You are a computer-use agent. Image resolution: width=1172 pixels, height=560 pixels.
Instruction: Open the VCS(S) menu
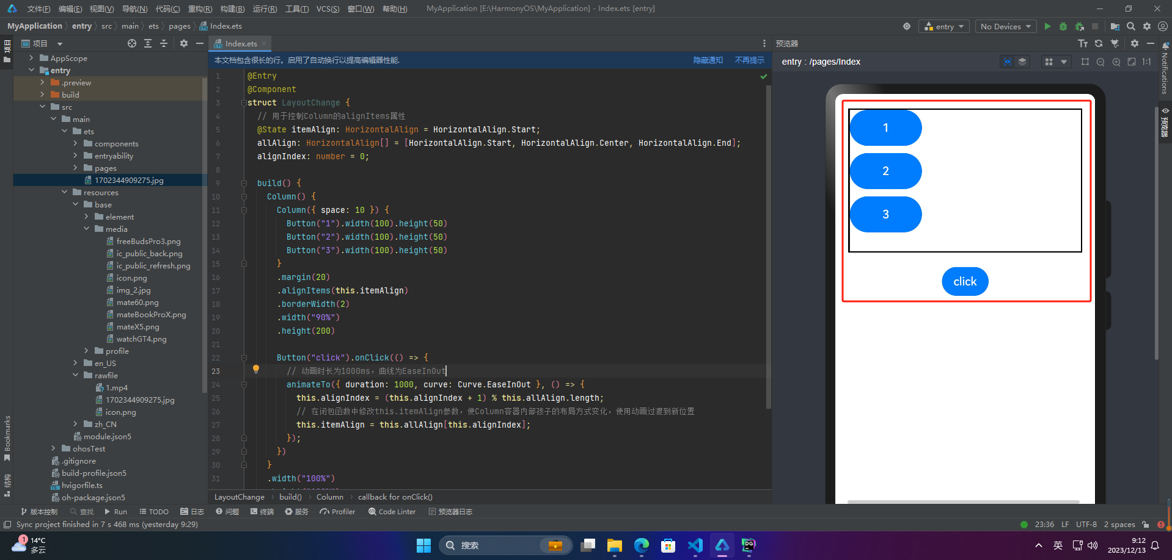coord(328,9)
